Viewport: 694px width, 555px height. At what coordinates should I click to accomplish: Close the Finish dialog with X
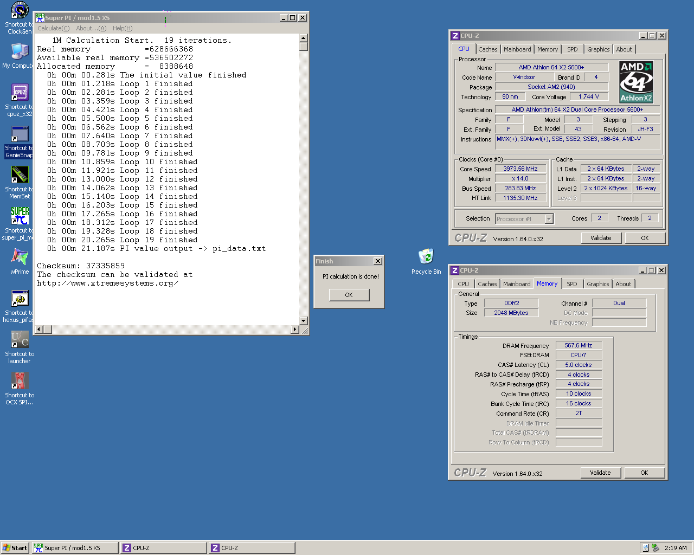click(x=378, y=261)
